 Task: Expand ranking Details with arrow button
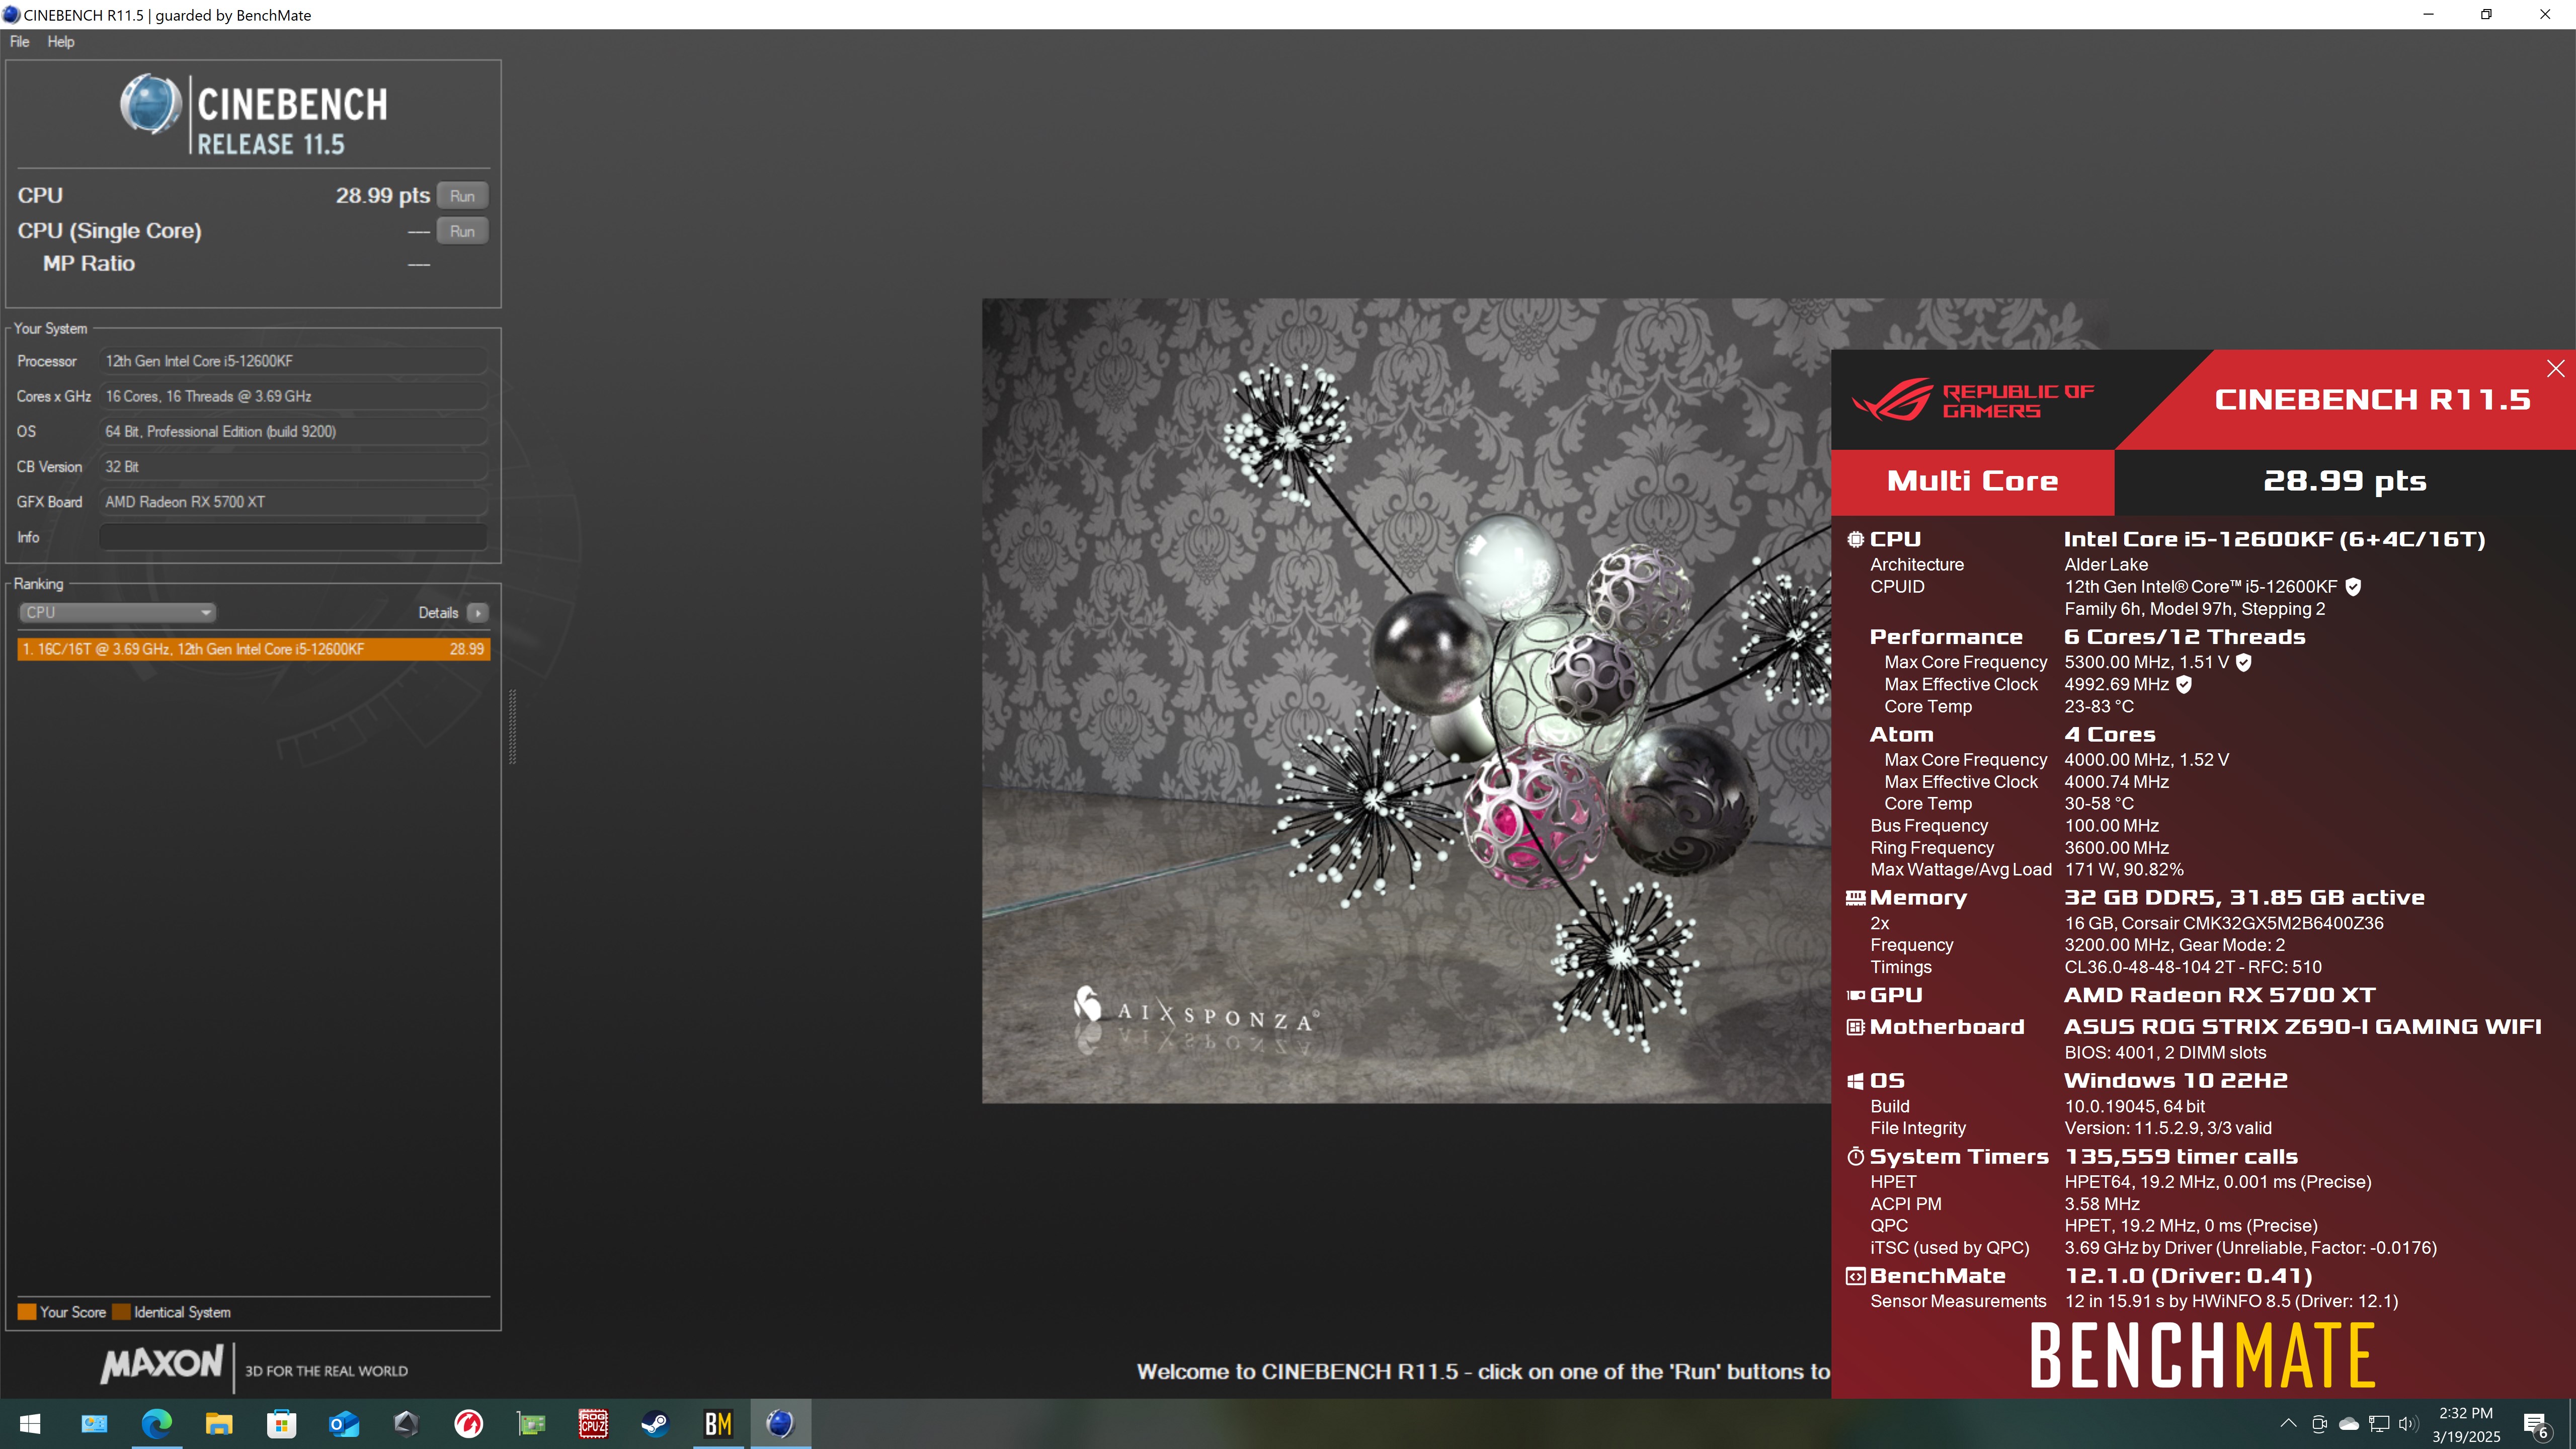coord(478,613)
